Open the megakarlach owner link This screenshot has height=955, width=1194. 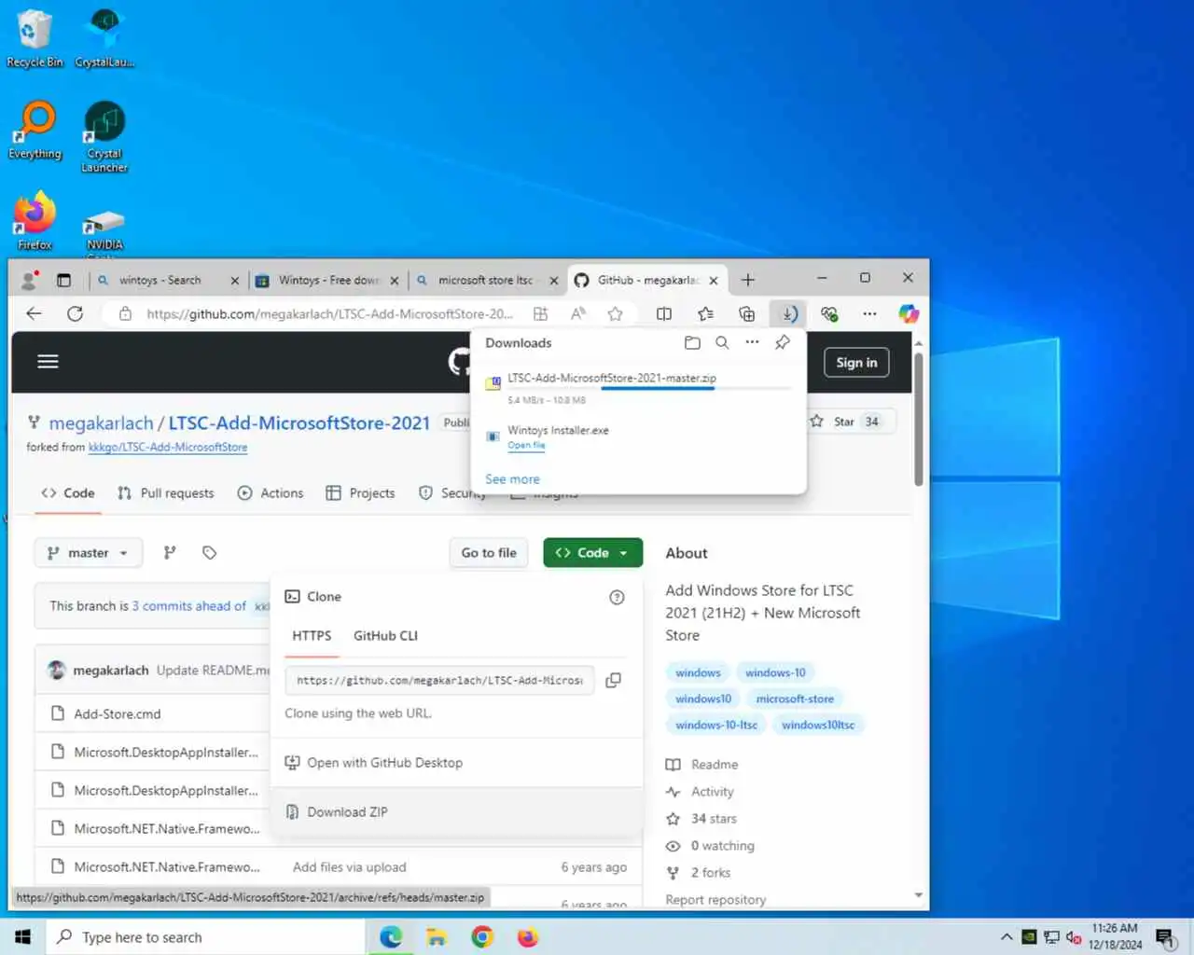[101, 423]
